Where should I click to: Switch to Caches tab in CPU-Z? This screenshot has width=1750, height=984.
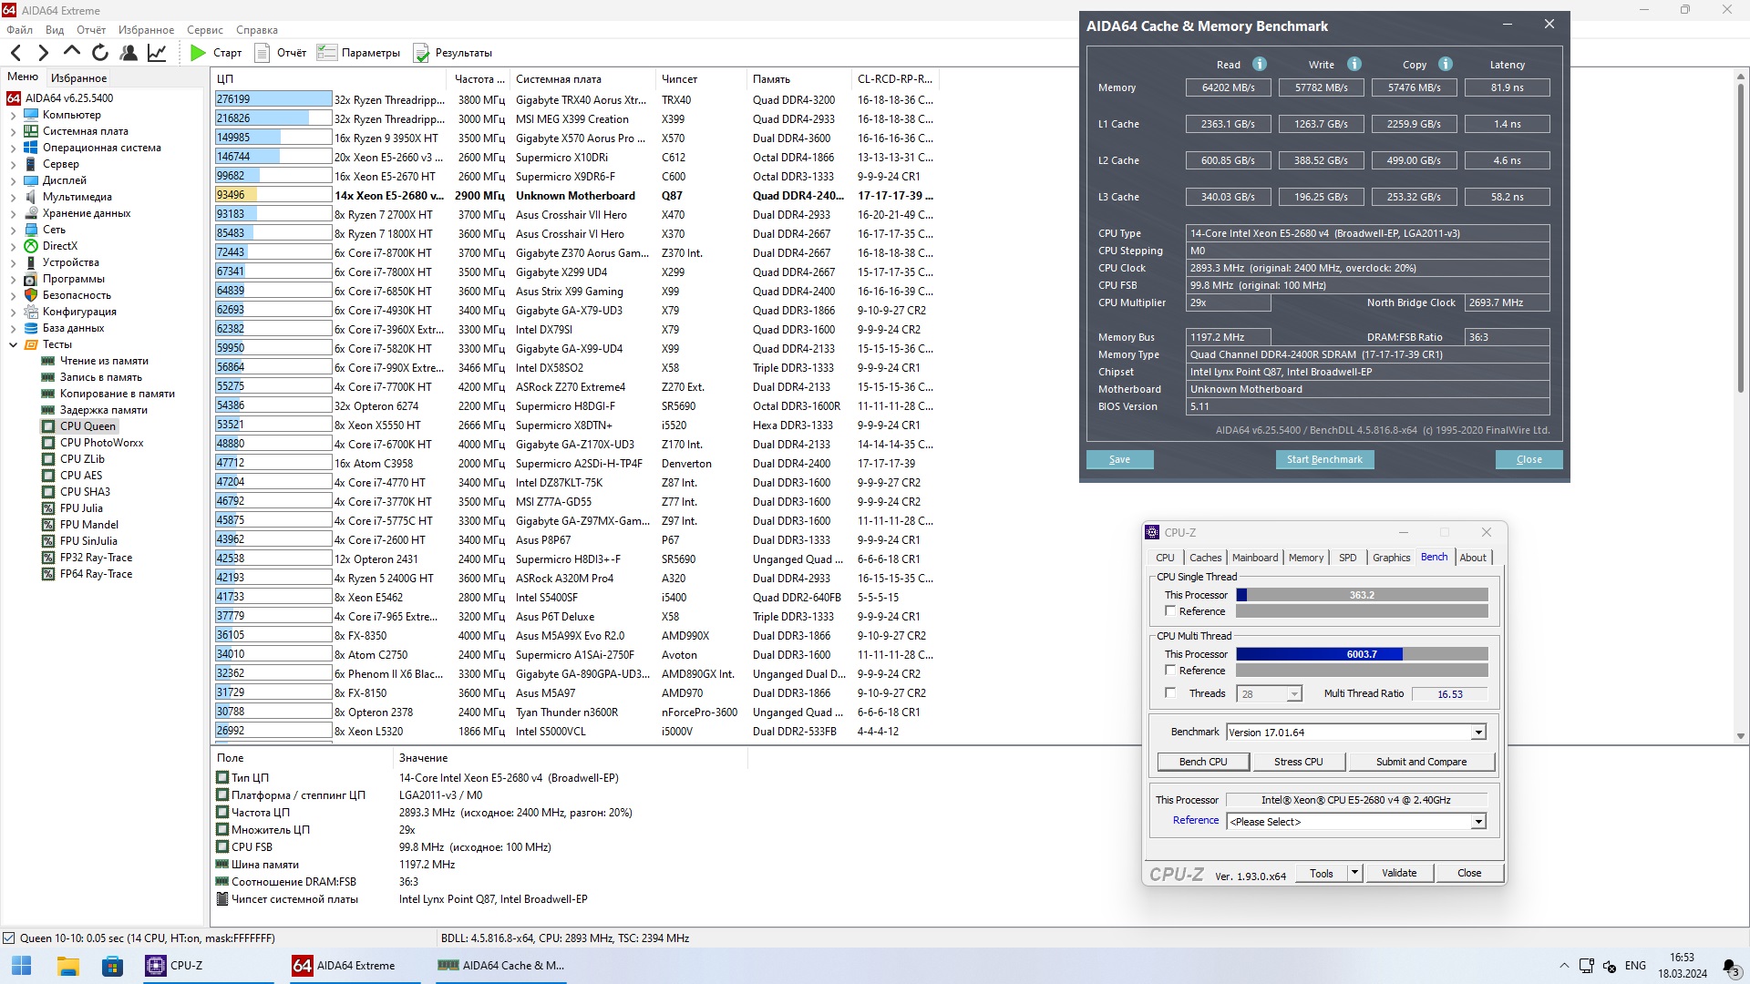[x=1205, y=558]
